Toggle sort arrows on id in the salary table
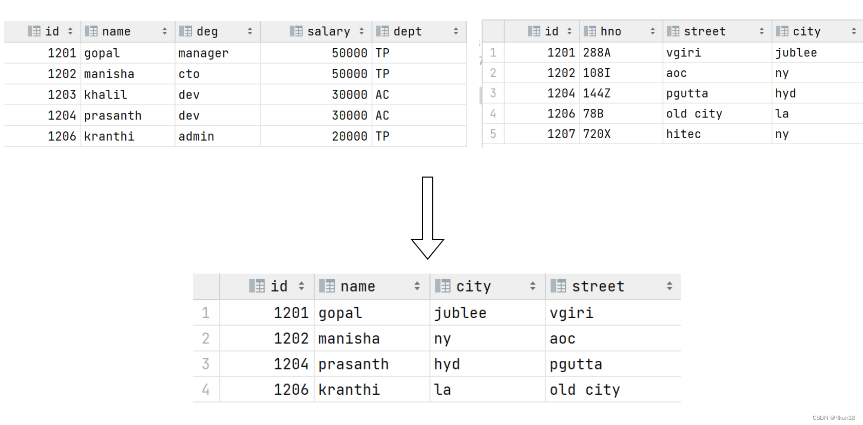The width and height of the screenshot is (863, 425). 70,31
